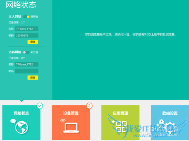Click the 已开启 status text
The image size is (189, 141).
[34, 17]
